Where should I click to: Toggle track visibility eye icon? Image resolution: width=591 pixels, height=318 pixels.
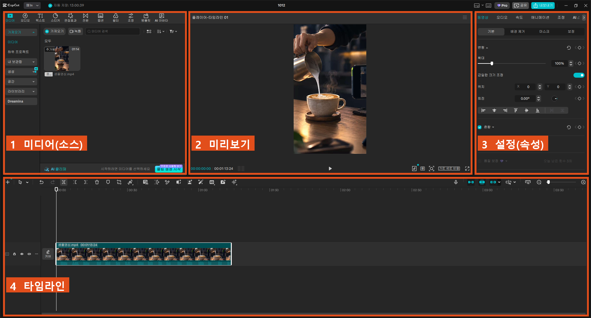[x=22, y=254]
